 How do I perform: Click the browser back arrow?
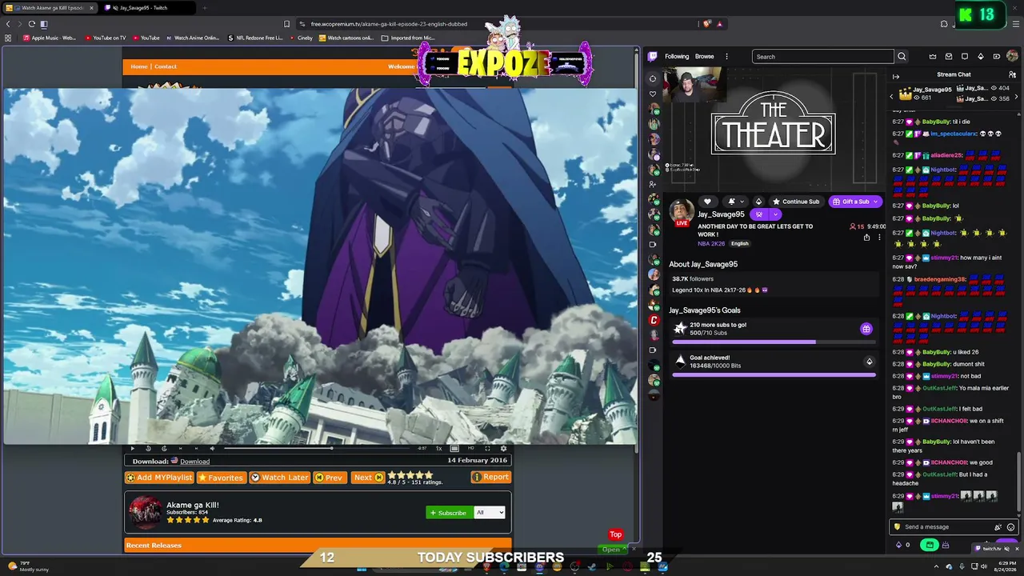point(8,24)
